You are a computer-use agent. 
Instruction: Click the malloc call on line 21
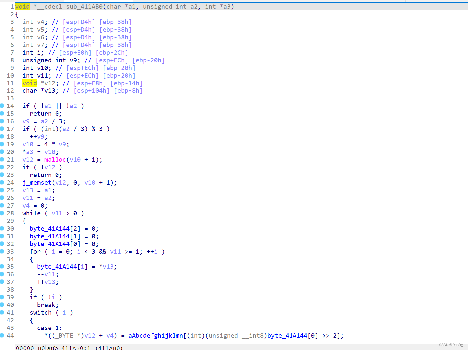point(55,159)
